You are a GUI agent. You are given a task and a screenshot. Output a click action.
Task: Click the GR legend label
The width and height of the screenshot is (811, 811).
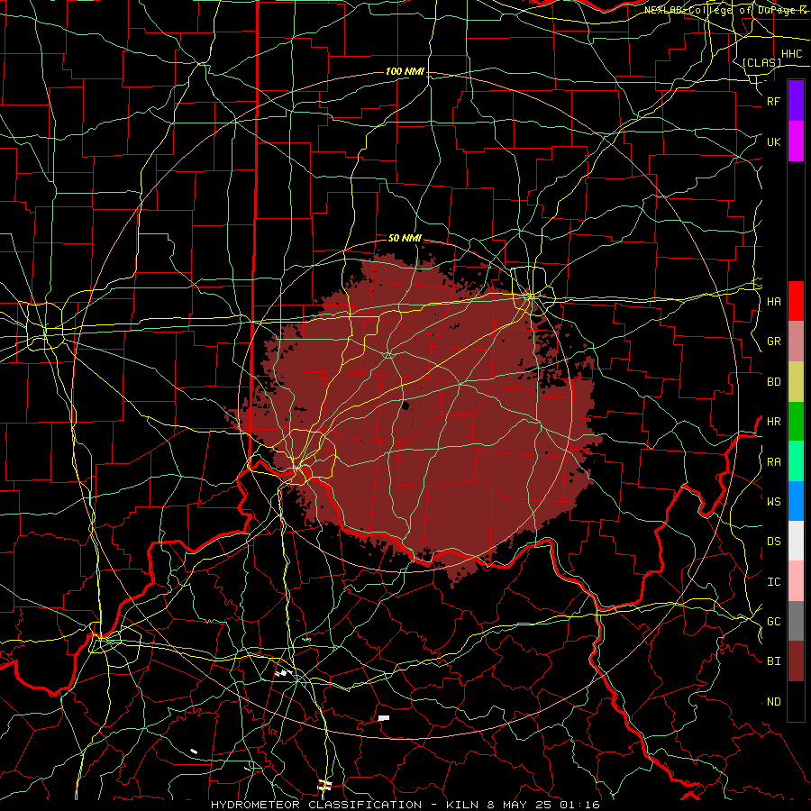pyautogui.click(x=773, y=342)
